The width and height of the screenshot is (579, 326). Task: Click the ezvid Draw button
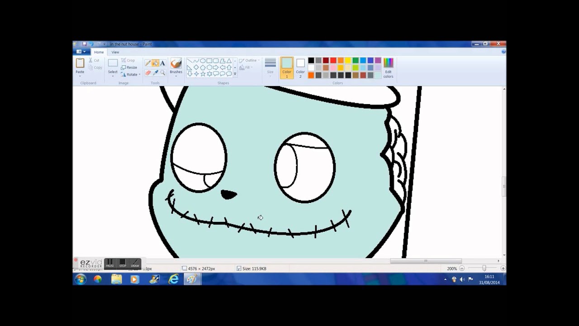(135, 264)
